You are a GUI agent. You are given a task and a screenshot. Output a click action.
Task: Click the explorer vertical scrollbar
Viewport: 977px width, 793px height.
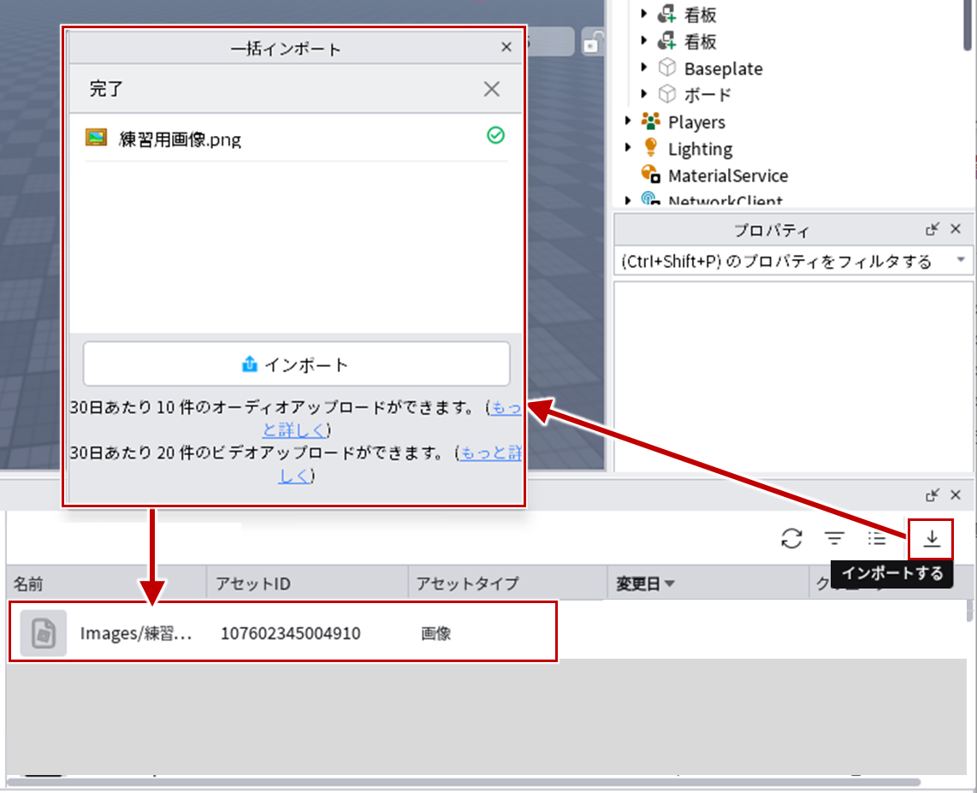[968, 25]
